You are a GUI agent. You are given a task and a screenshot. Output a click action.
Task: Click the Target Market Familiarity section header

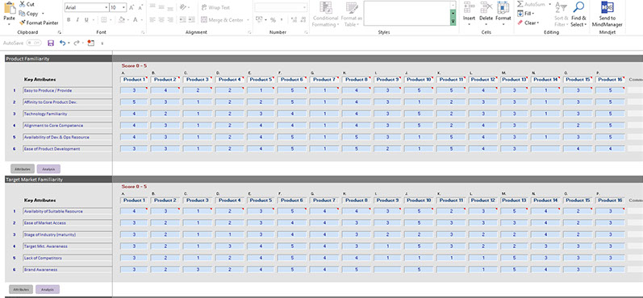[x=58, y=180]
